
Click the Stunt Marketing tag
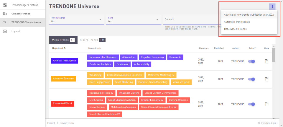pyautogui.click(x=124, y=82)
